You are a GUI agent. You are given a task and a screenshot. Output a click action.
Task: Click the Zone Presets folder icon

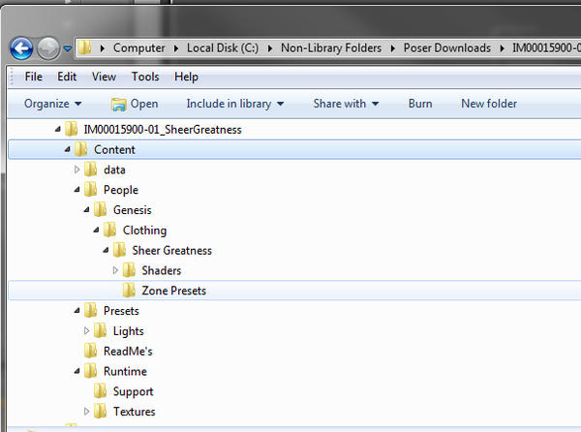pos(129,291)
